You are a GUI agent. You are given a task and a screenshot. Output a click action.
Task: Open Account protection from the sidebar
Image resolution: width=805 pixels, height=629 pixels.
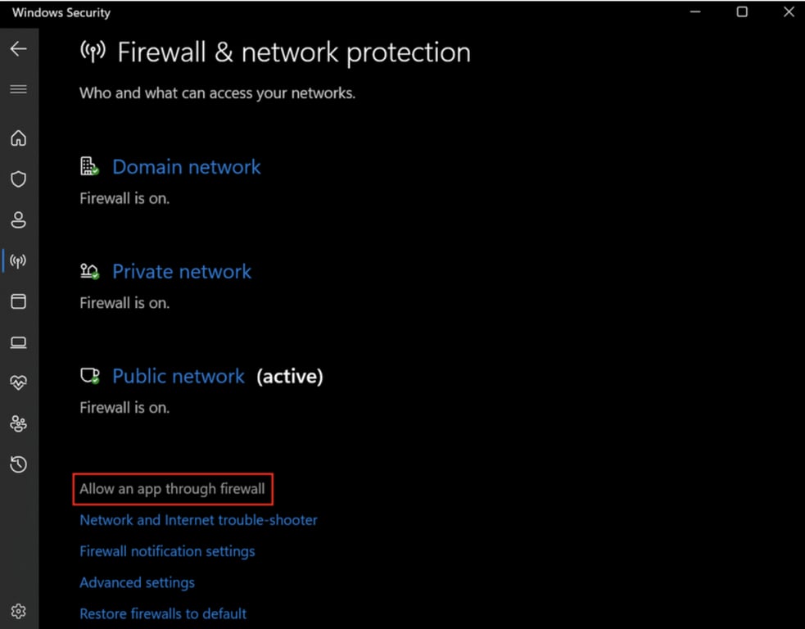click(19, 219)
